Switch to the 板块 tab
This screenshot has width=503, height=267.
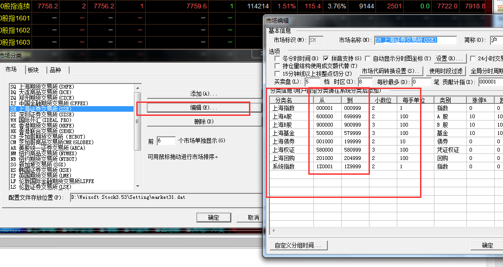pyautogui.click(x=33, y=70)
